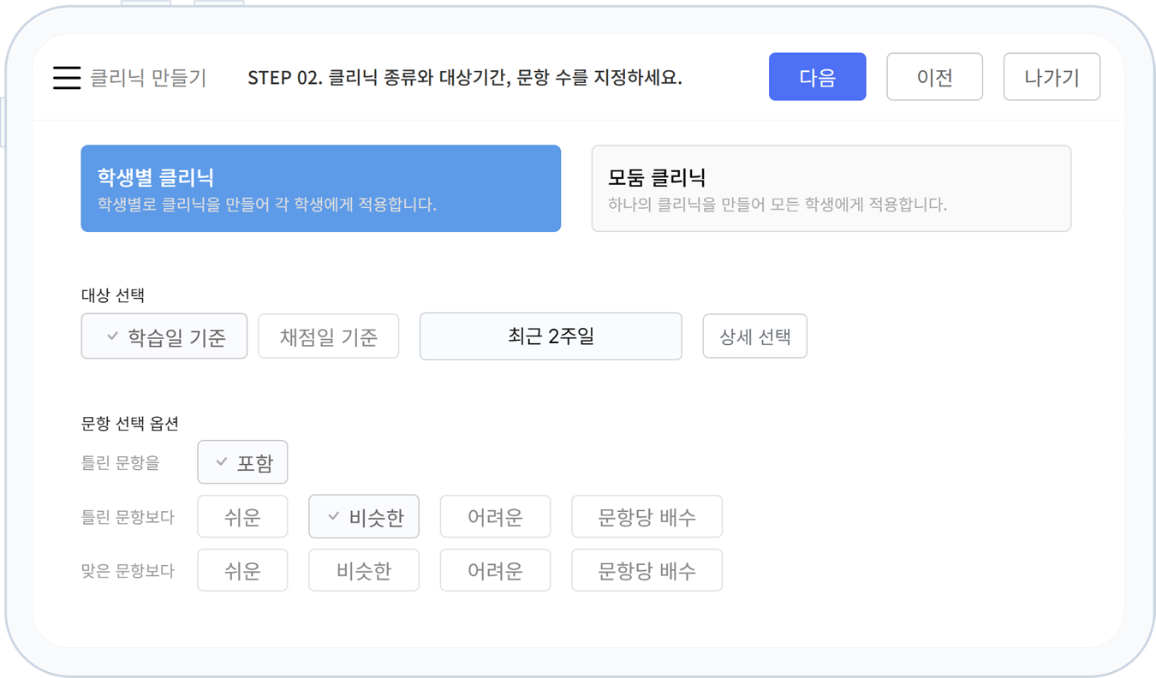Viewport: 1156px width, 678px height.
Task: Select the 모둠 클리닉 option card
Action: (831, 188)
